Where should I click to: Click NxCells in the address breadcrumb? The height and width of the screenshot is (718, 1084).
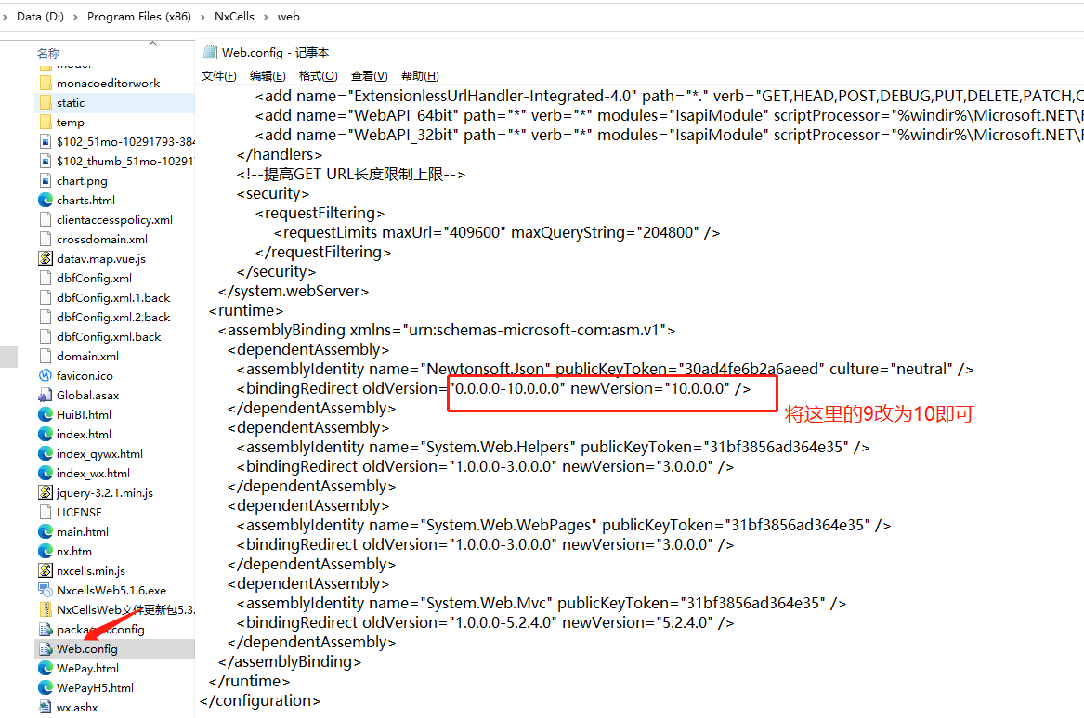click(234, 16)
